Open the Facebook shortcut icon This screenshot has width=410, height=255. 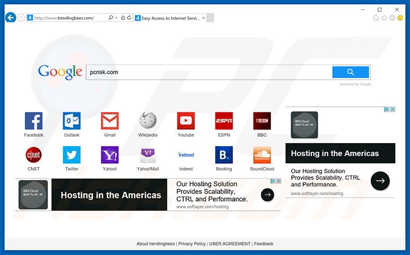click(33, 121)
